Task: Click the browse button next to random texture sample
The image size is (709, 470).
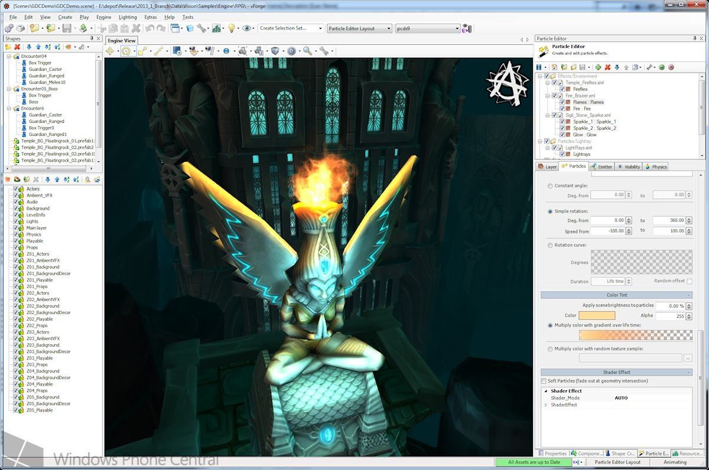Action: [688, 357]
